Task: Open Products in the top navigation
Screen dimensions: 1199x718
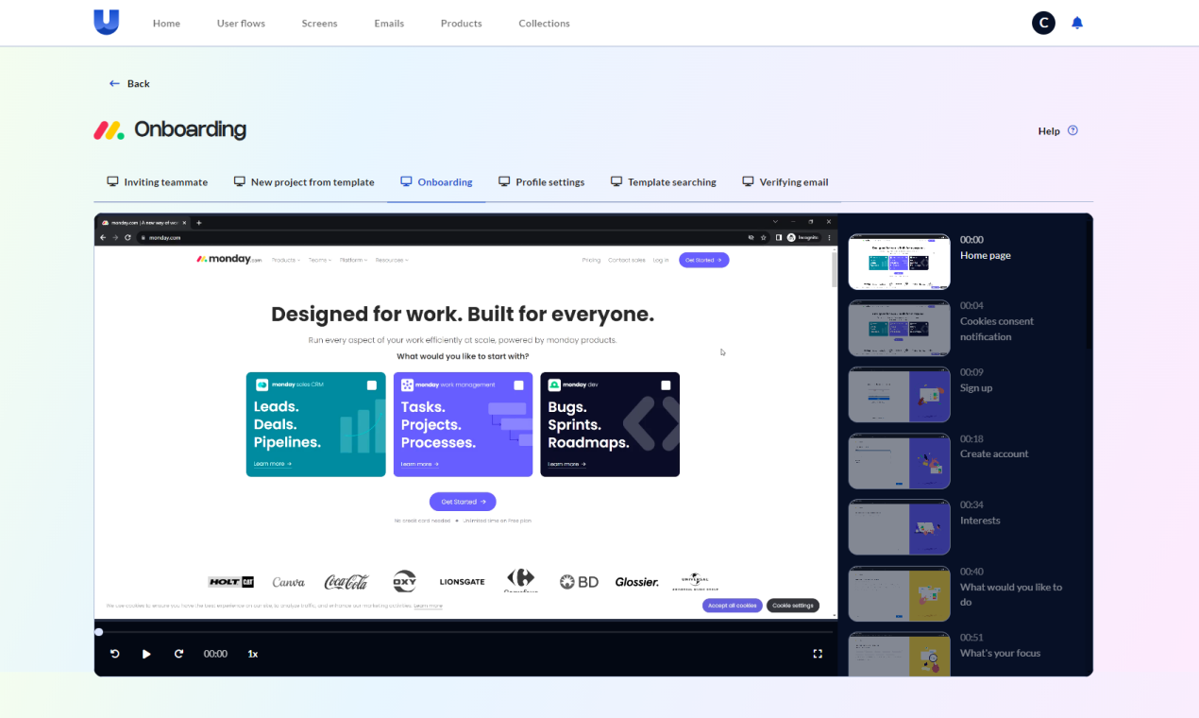Action: 462,24
